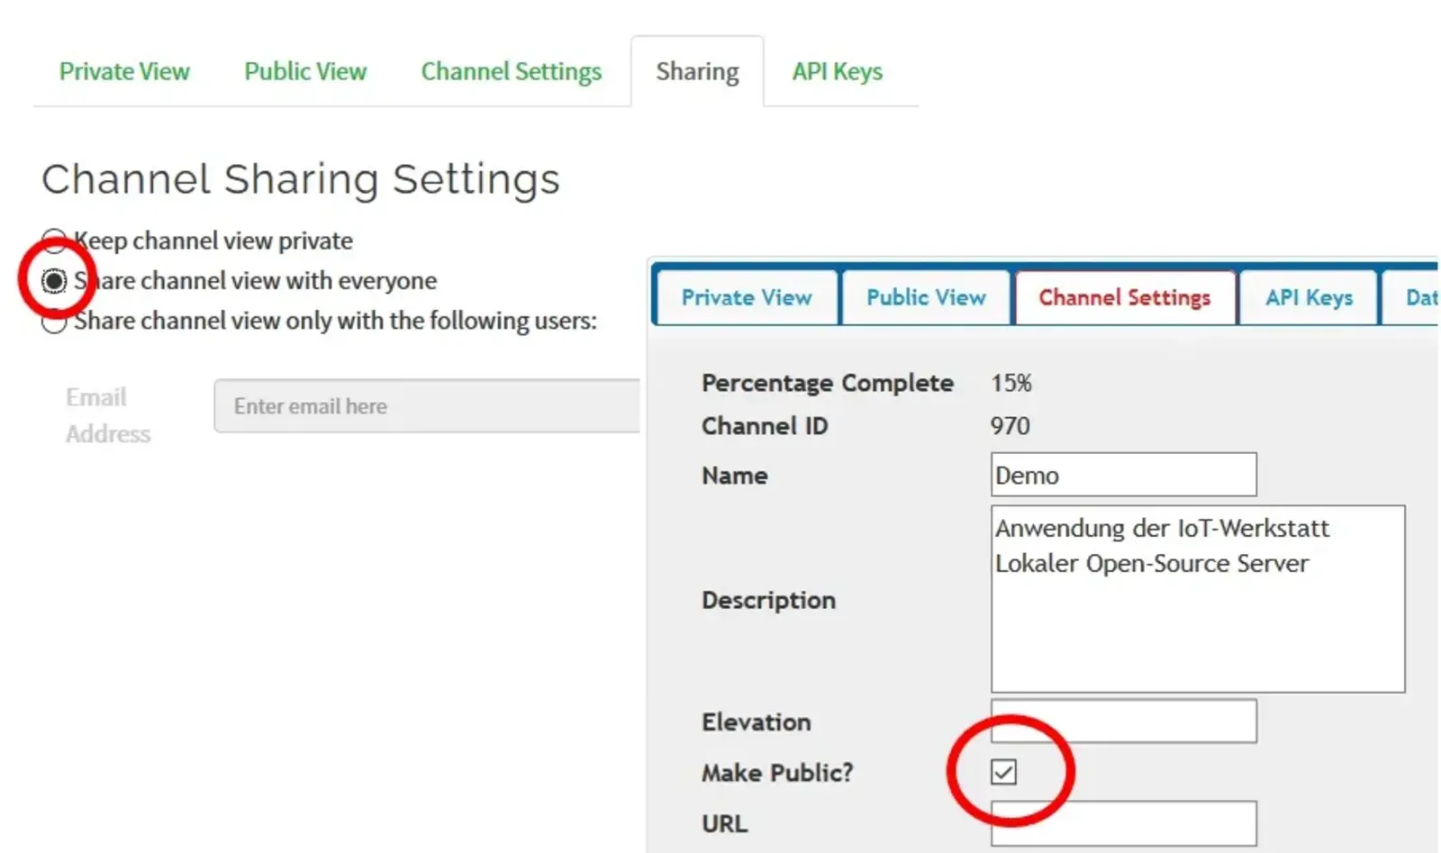Uncheck the Make Public checkbox

(1003, 772)
